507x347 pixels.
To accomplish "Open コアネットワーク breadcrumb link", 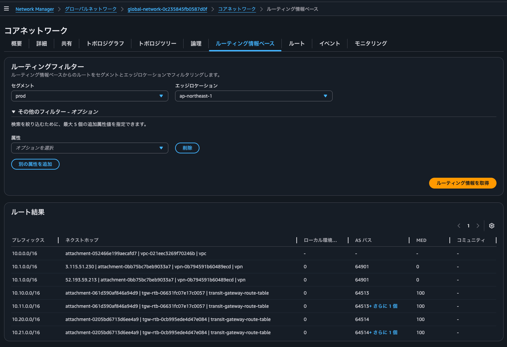I will coord(237,9).
